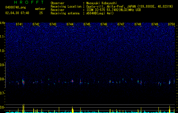The image size is (178, 113).
Task: Click the Receiving antenna label
Action: pyautogui.click(x=65, y=13)
